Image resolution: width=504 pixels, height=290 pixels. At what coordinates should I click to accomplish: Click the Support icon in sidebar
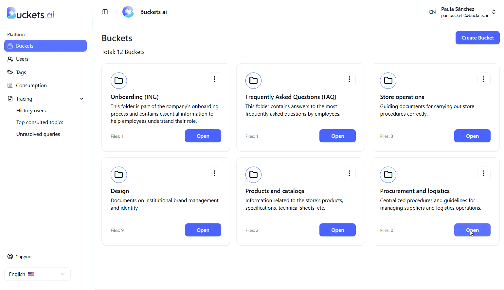pos(10,257)
